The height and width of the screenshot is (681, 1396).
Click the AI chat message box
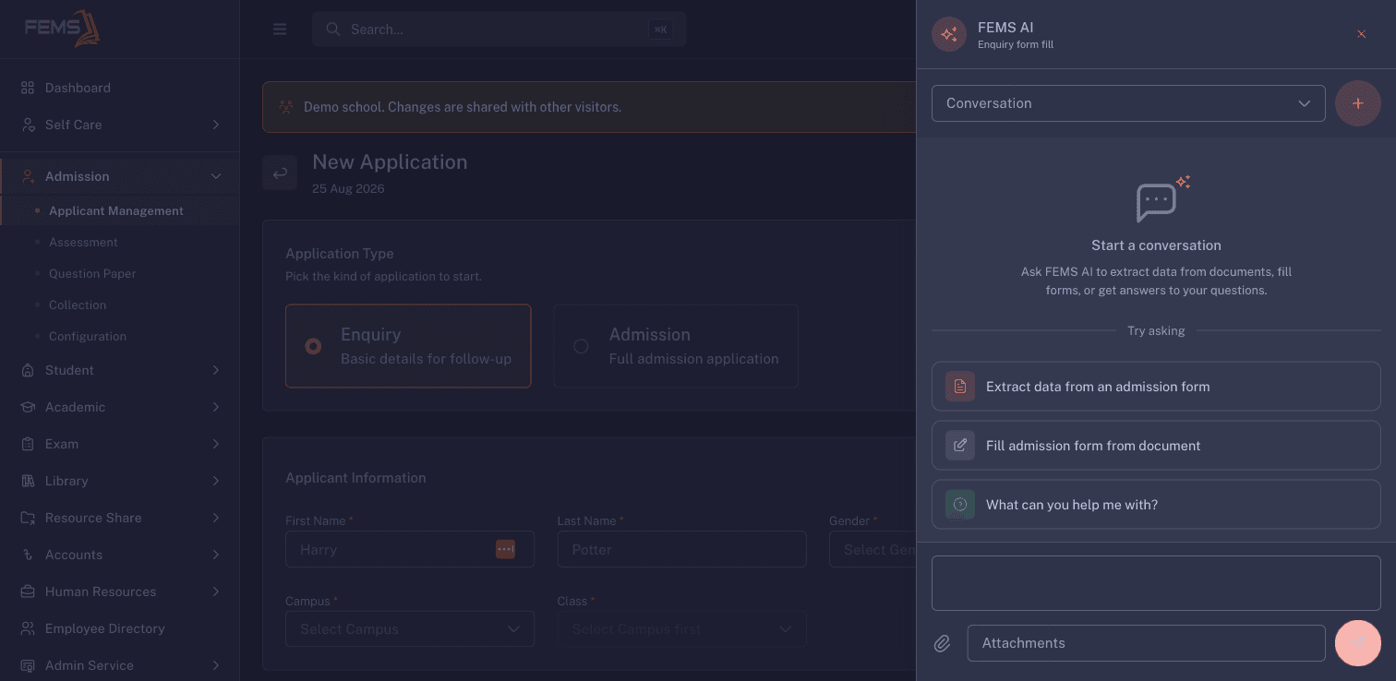pos(1156,583)
